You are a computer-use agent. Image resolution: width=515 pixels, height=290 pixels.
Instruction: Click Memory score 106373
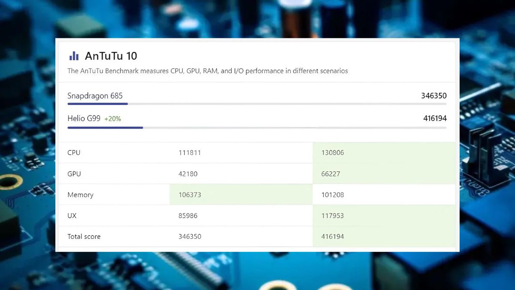190,195
